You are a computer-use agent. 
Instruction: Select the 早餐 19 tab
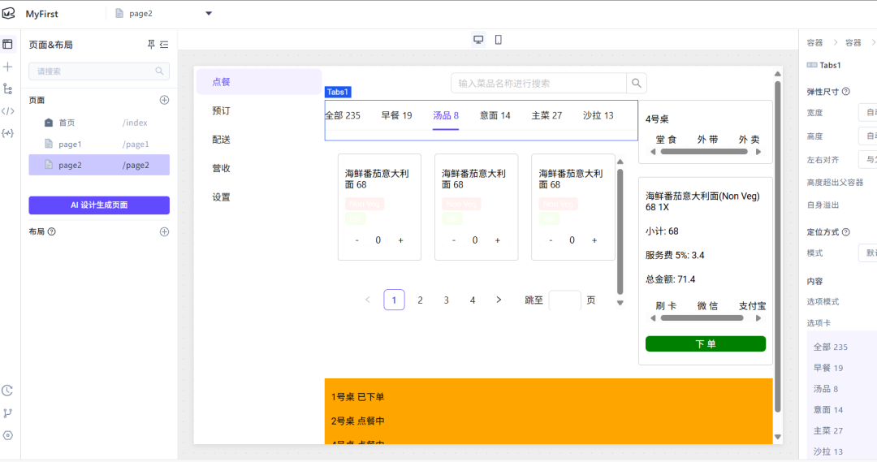[396, 116]
